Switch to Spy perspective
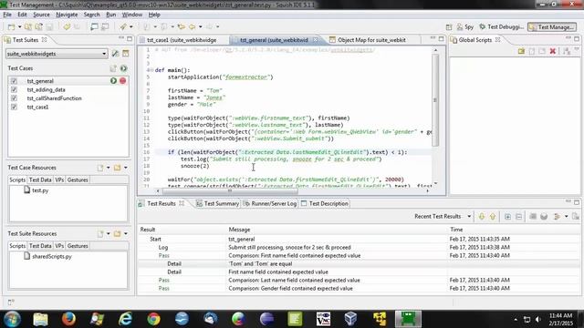The image size is (584, 328). tap(465, 26)
